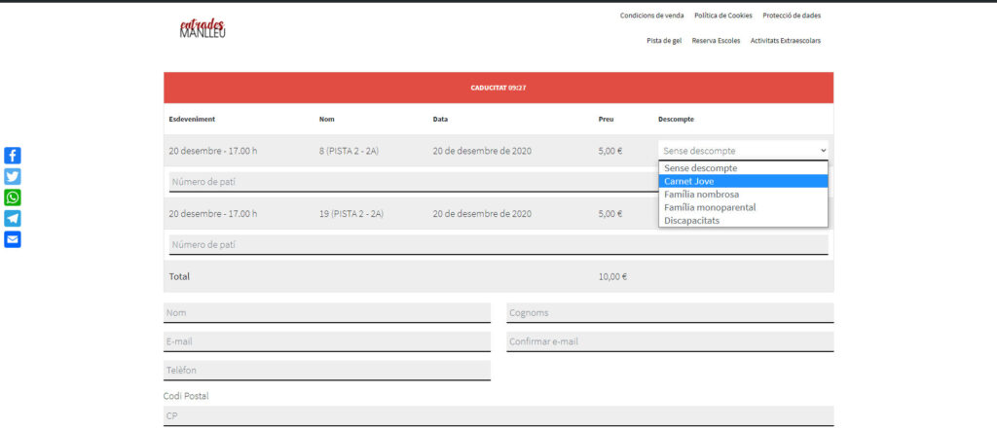Share via the Telegram icon
This screenshot has height=429, width=997.
coord(13,218)
